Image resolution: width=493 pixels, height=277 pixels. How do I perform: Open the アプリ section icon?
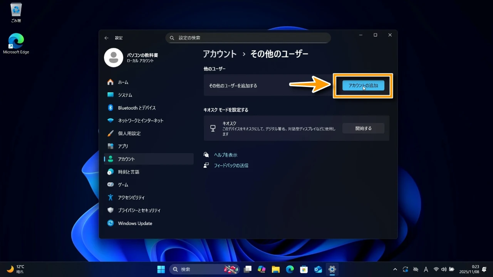point(111,146)
